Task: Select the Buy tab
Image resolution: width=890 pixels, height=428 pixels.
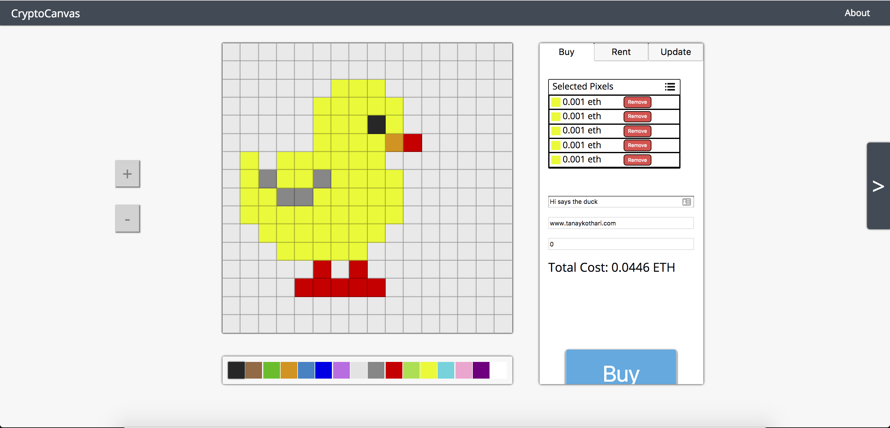Action: point(566,52)
